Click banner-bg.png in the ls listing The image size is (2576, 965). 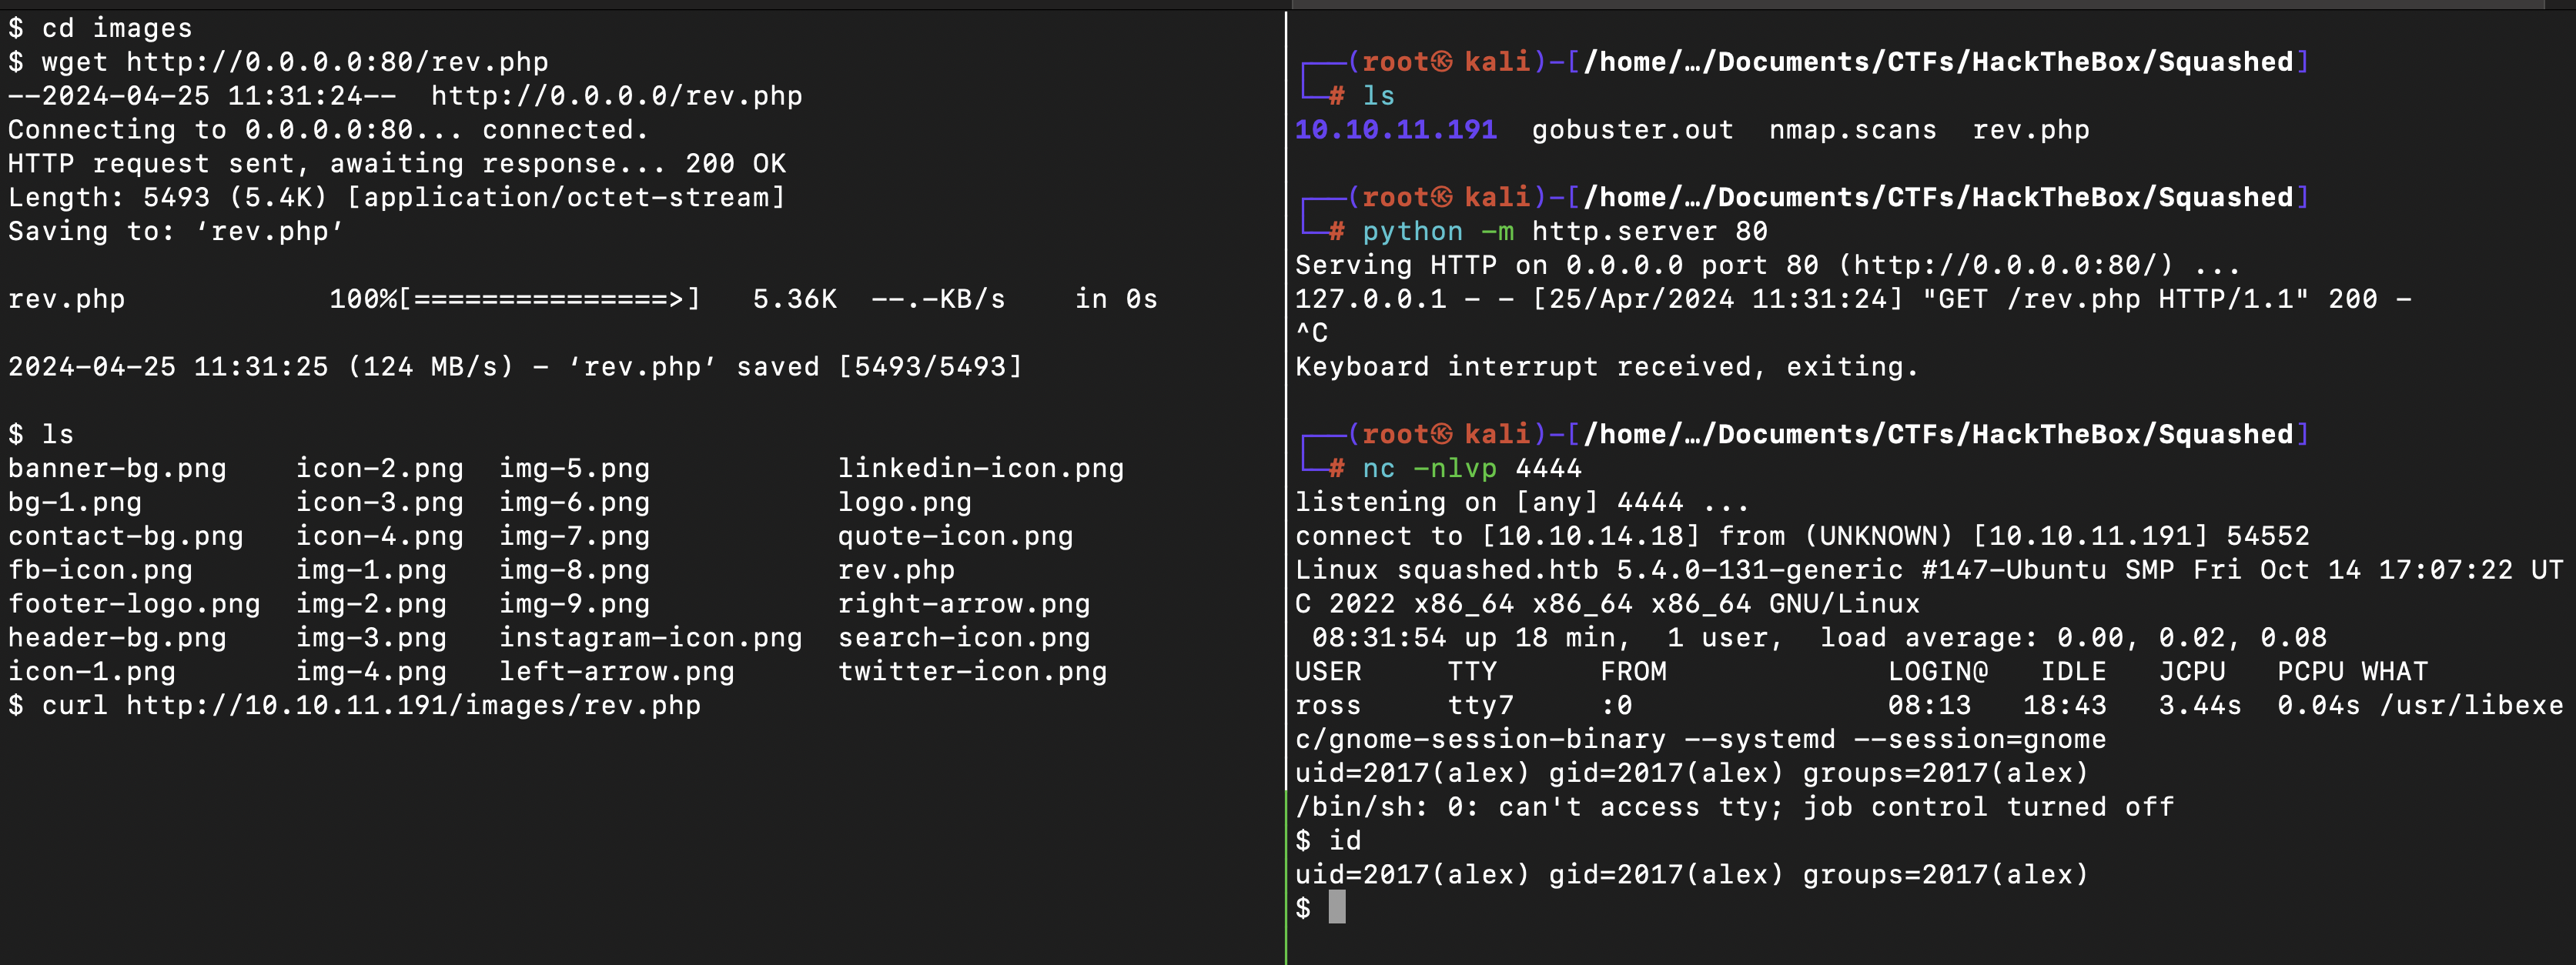point(117,469)
